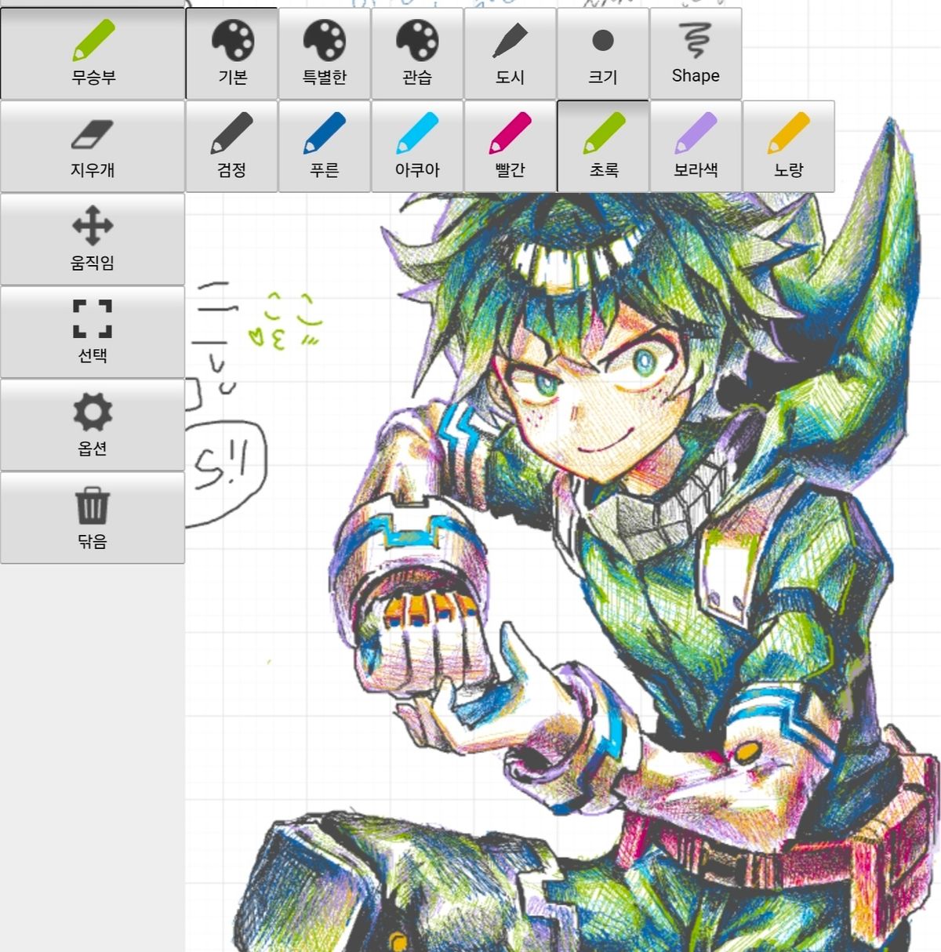This screenshot has width=941, height=952.
Task: Open the 기본 basic palette
Action: point(232,53)
